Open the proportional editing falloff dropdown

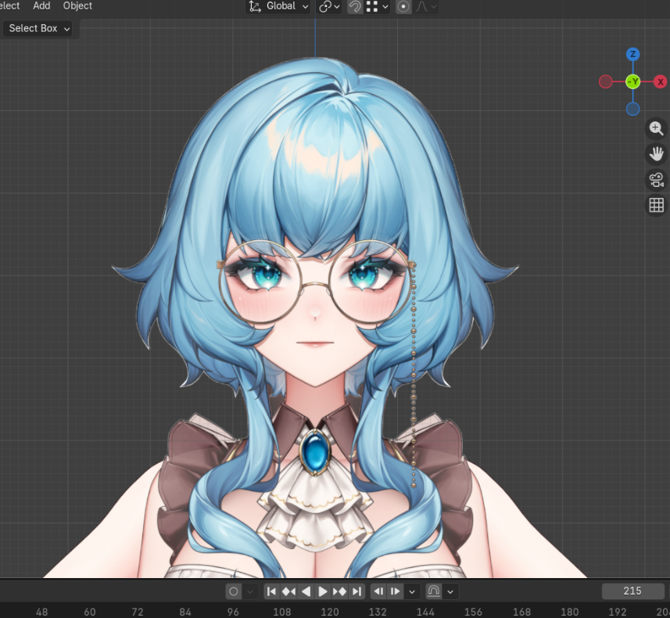[426, 6]
